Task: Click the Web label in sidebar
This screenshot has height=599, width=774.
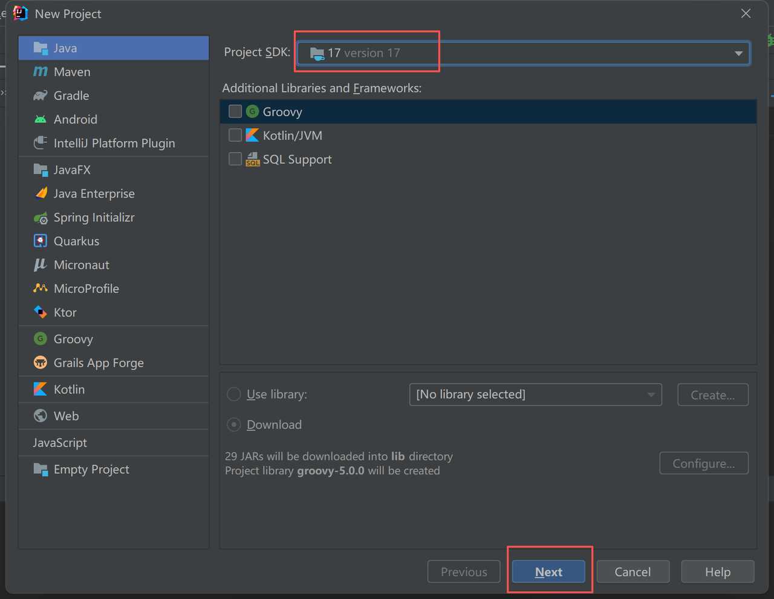Action: coord(67,416)
